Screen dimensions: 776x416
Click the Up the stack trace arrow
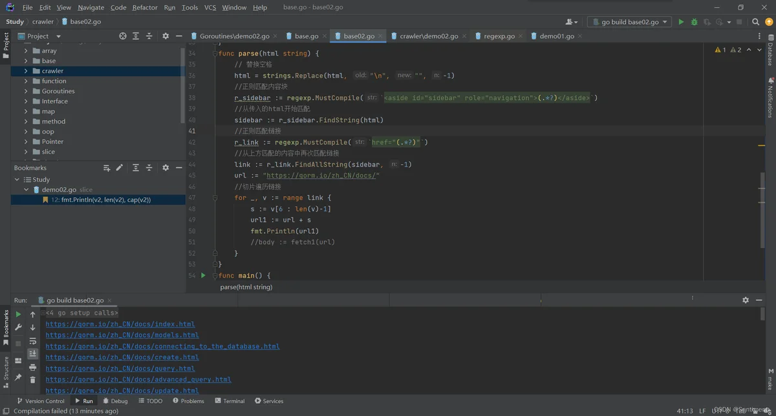(x=33, y=315)
